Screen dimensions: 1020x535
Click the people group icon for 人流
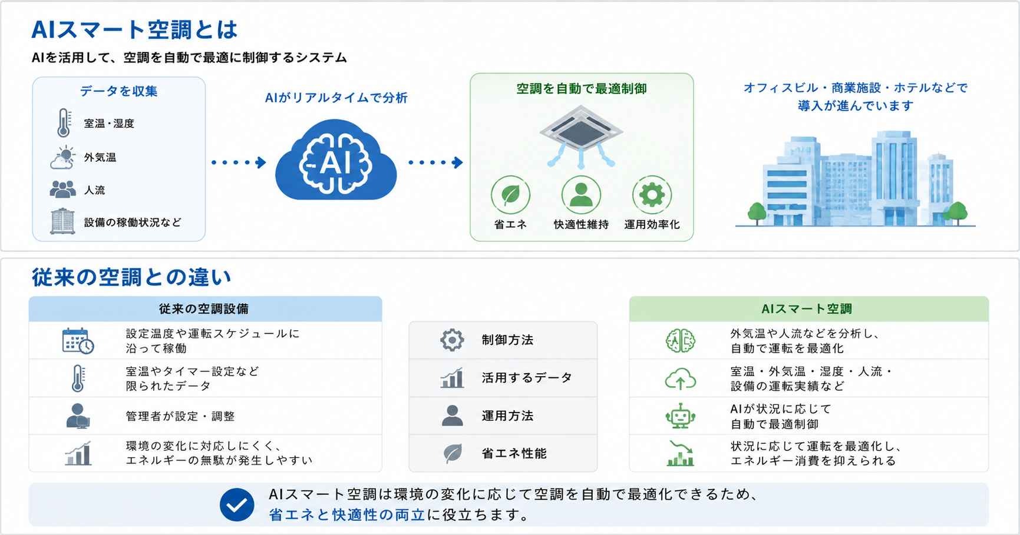click(63, 190)
